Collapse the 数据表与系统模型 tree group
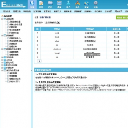 click(x=2, y=49)
